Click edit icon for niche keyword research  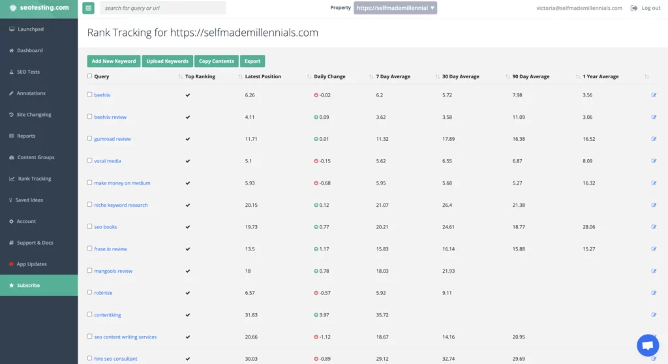coord(654,205)
